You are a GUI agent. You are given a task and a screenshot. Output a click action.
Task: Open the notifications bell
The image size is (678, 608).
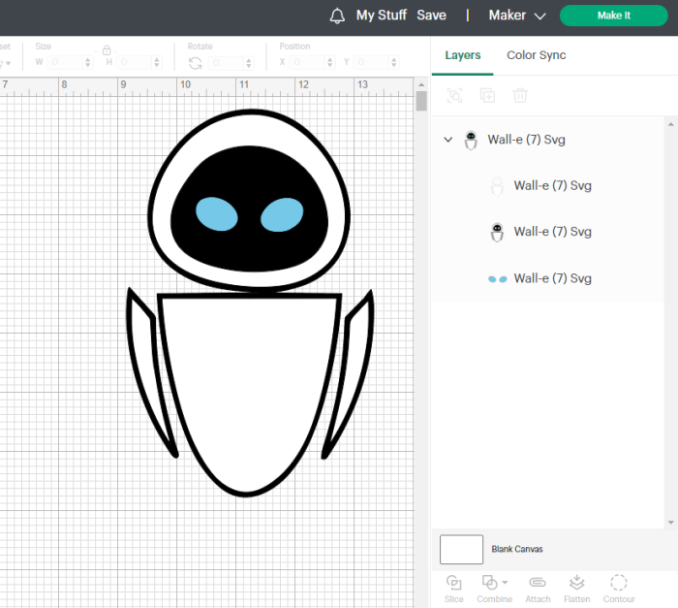click(337, 16)
